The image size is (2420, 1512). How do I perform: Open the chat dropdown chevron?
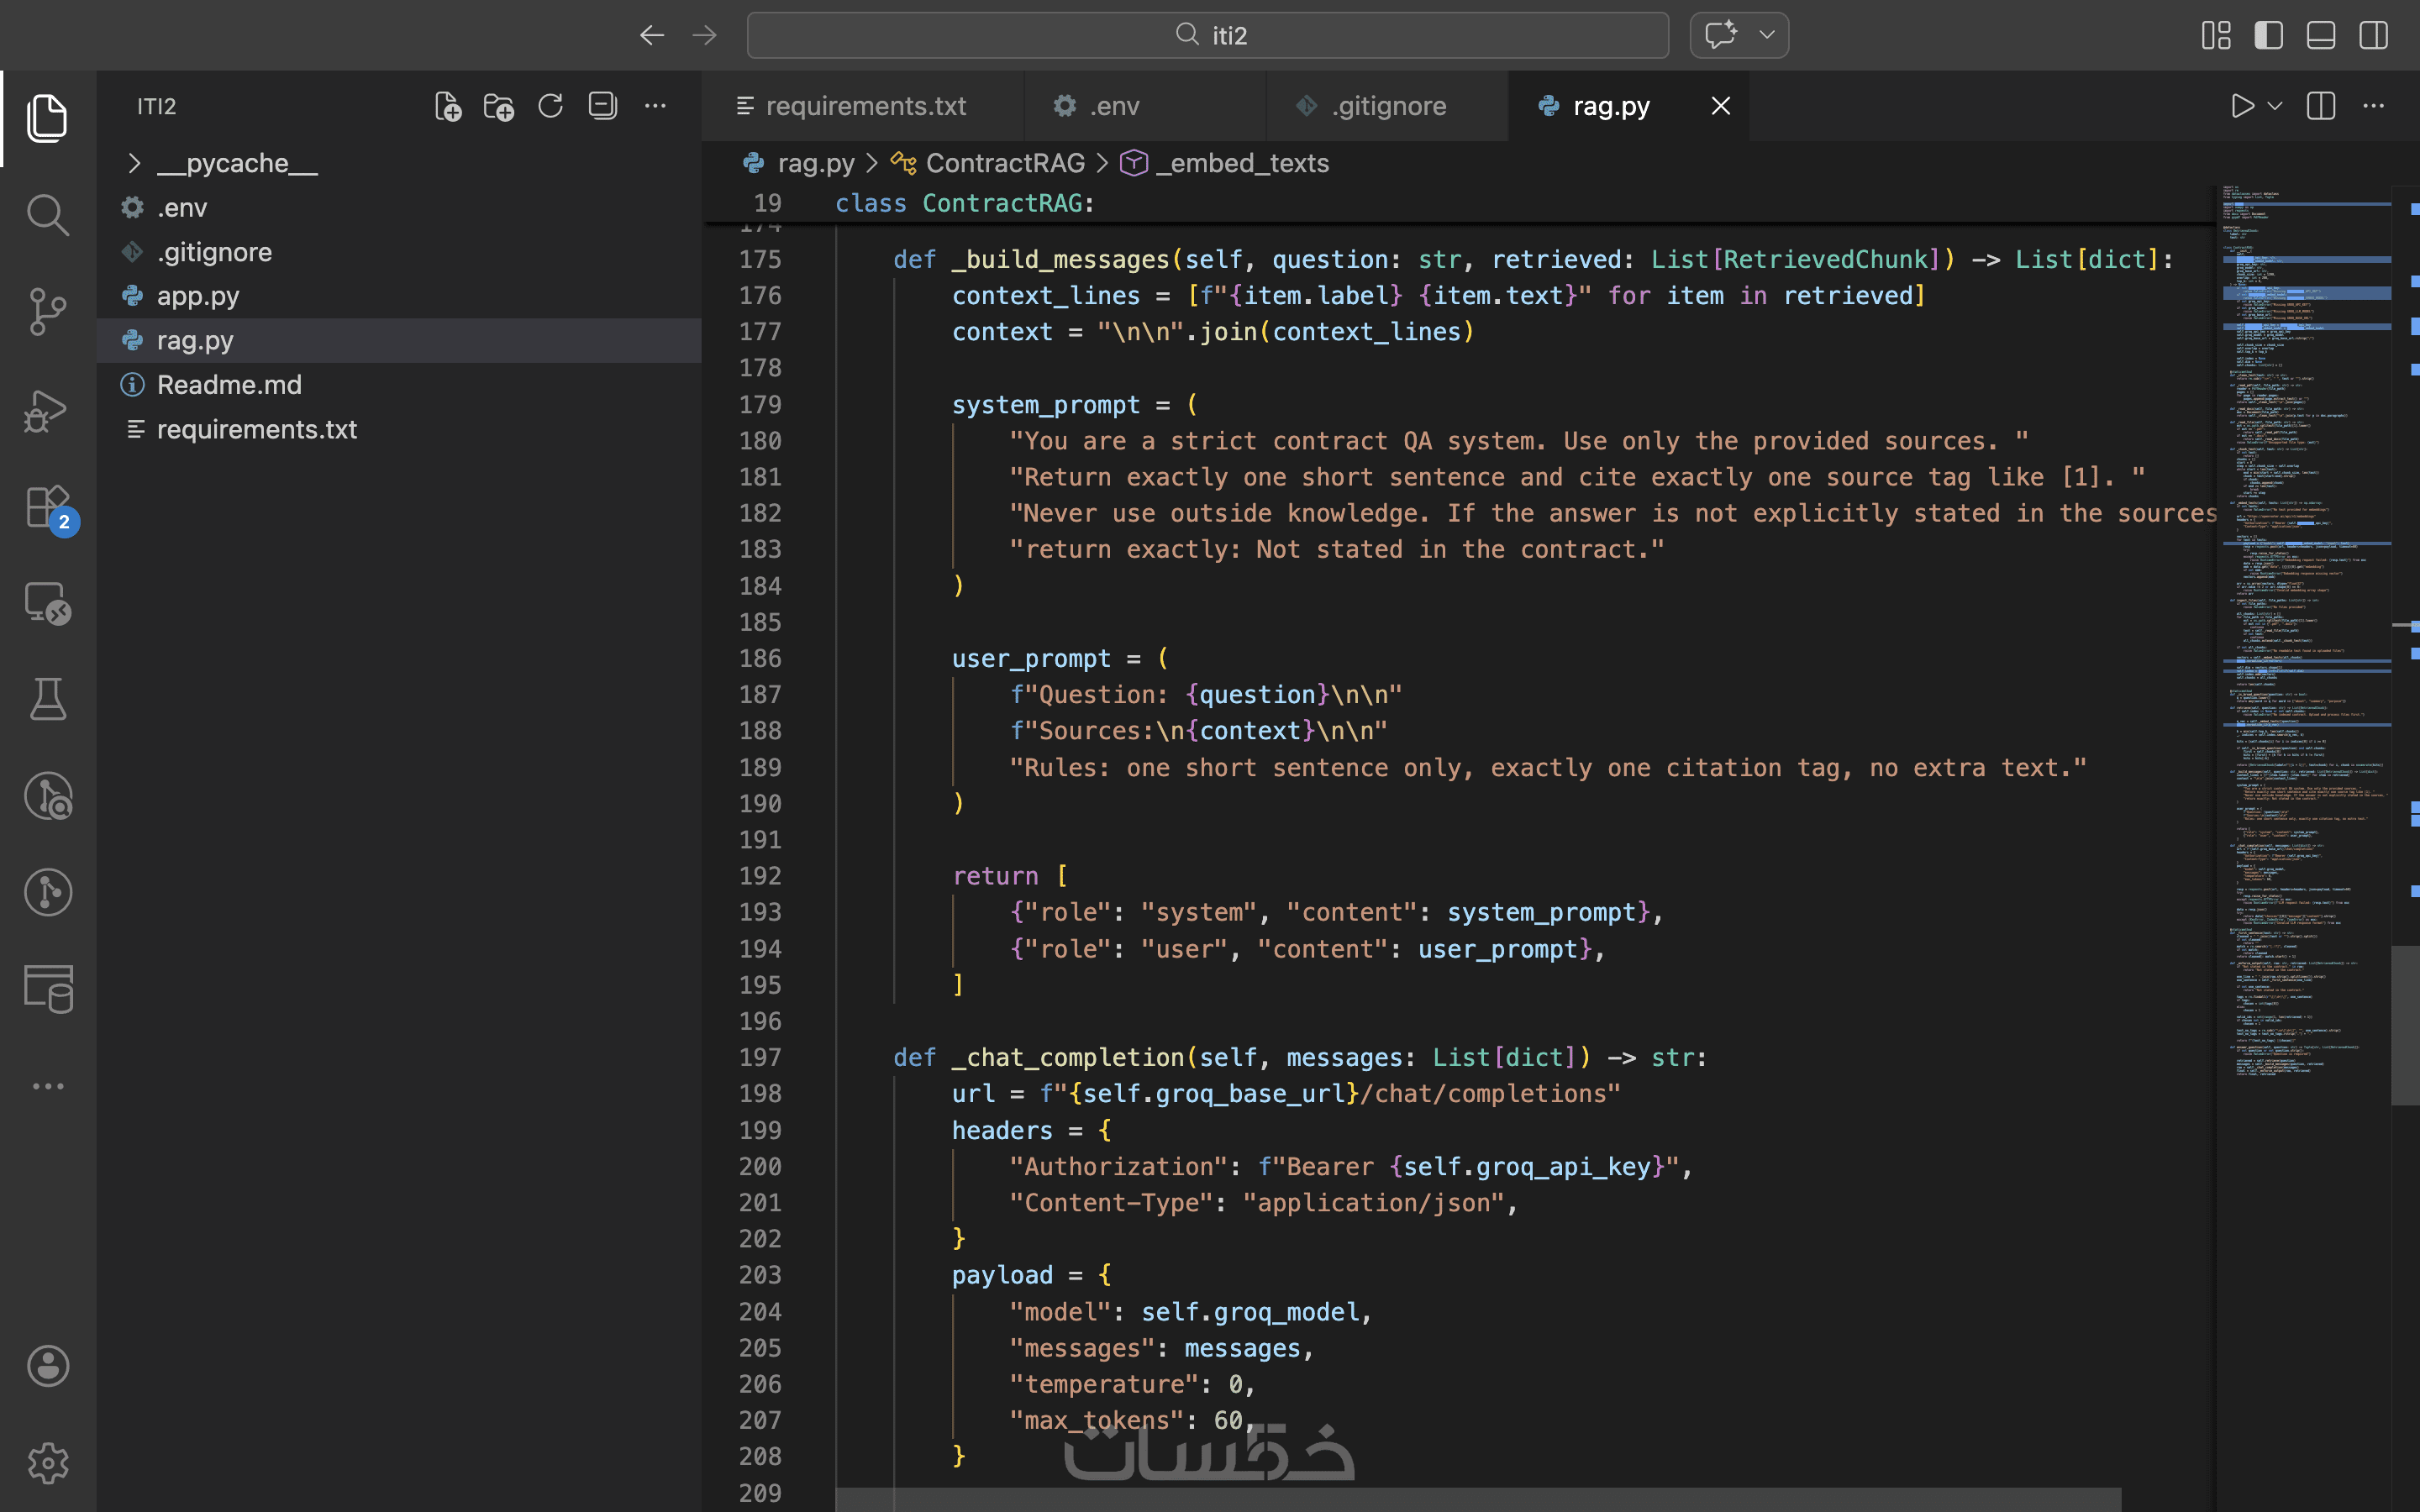click(1766, 35)
